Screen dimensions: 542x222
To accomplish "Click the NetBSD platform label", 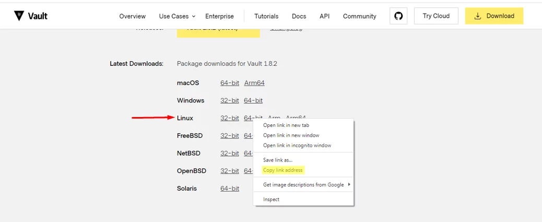I will pyautogui.click(x=188, y=153).
